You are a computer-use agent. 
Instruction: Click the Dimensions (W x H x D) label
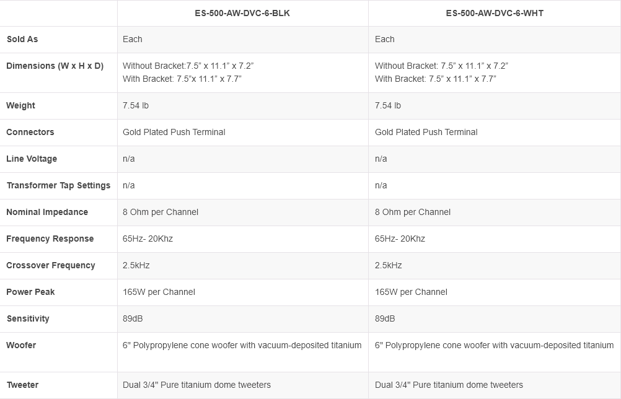point(55,66)
